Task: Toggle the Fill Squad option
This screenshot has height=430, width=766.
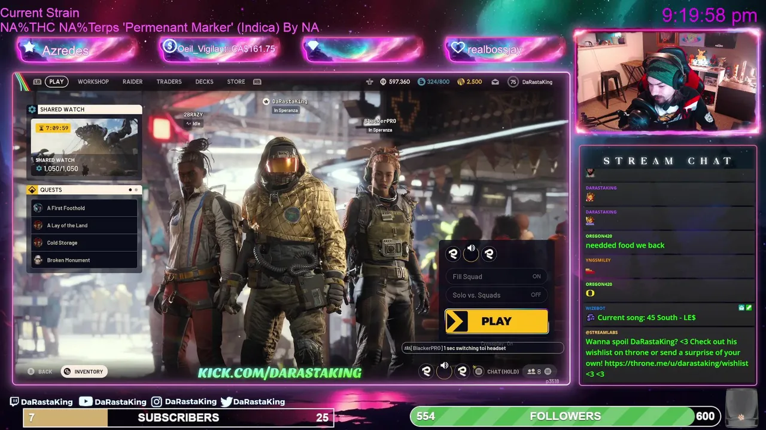Action: pos(496,277)
